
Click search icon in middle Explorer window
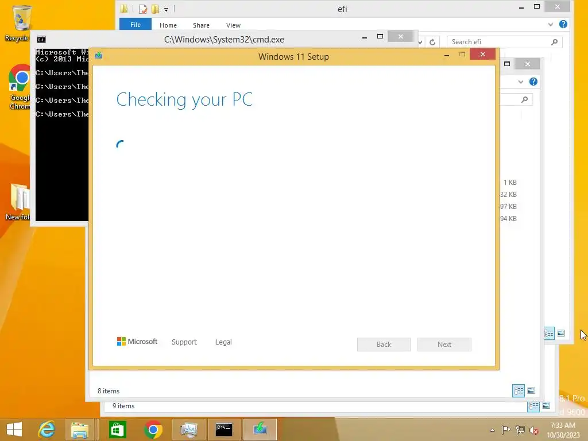525,99
